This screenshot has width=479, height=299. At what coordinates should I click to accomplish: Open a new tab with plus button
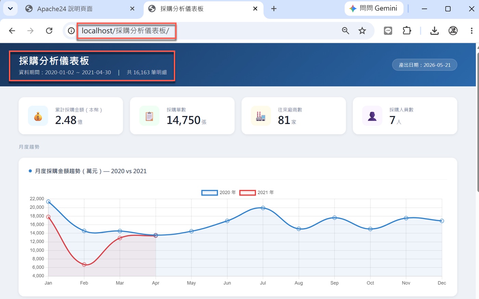274,9
